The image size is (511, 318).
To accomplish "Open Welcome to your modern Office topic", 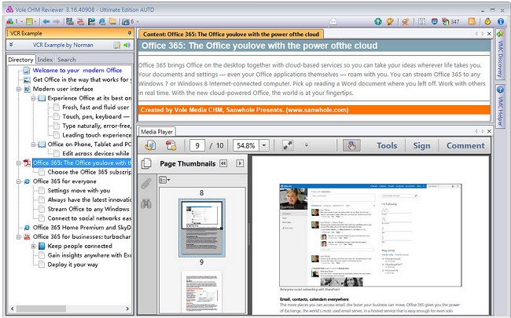I will (x=77, y=71).
